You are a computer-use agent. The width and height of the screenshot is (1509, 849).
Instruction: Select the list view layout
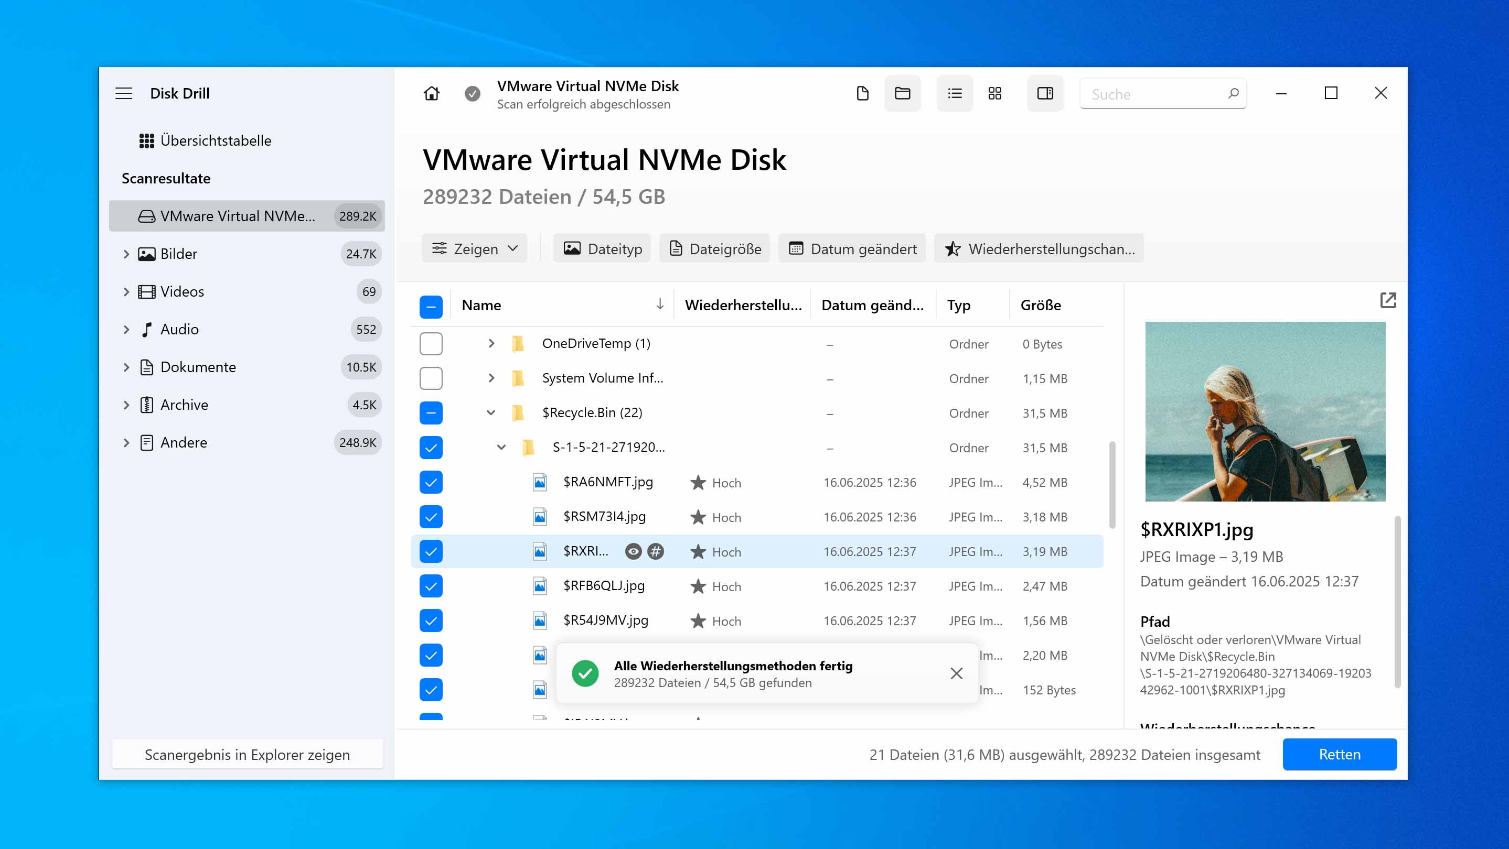click(x=955, y=94)
